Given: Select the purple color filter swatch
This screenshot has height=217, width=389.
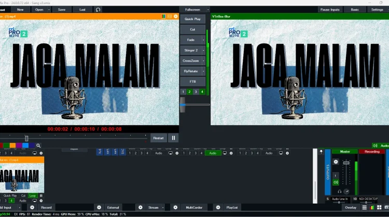Looking at the screenshot, I should point(19,145).
